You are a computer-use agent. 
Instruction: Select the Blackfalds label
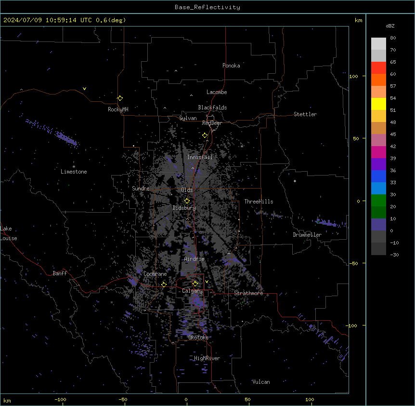click(x=212, y=108)
